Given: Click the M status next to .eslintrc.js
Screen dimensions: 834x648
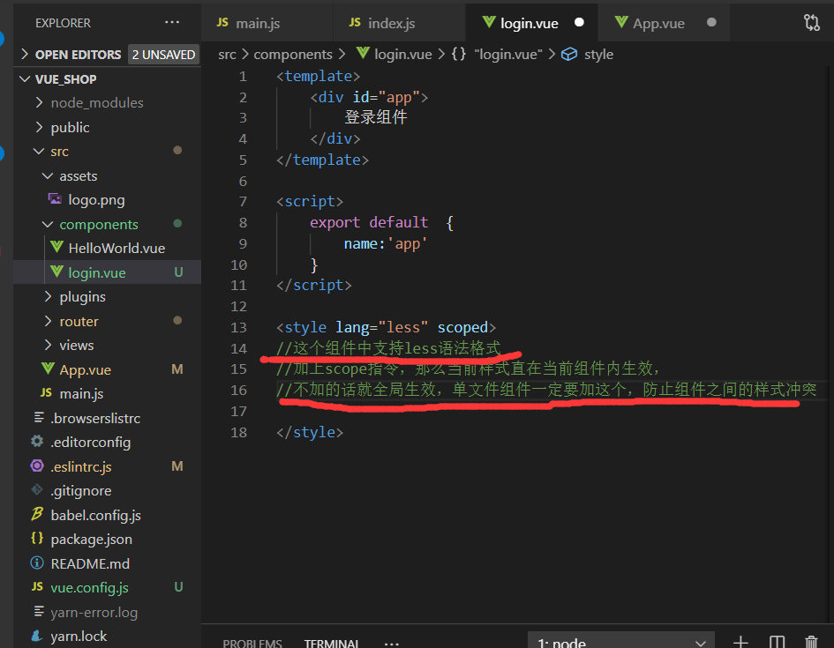Looking at the screenshot, I should coord(177,466).
